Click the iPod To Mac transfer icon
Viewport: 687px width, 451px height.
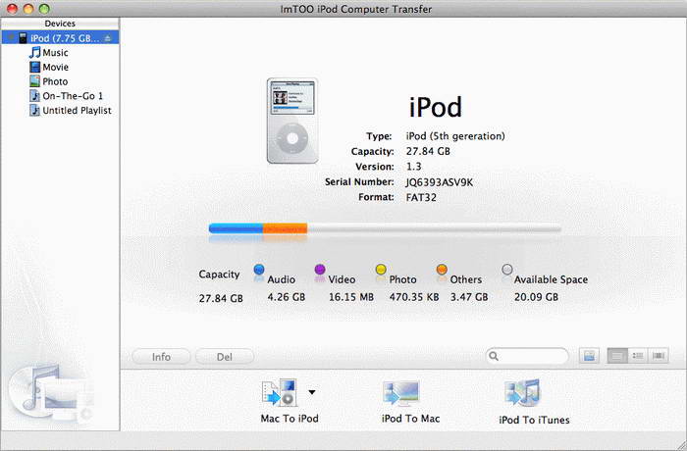[401, 393]
